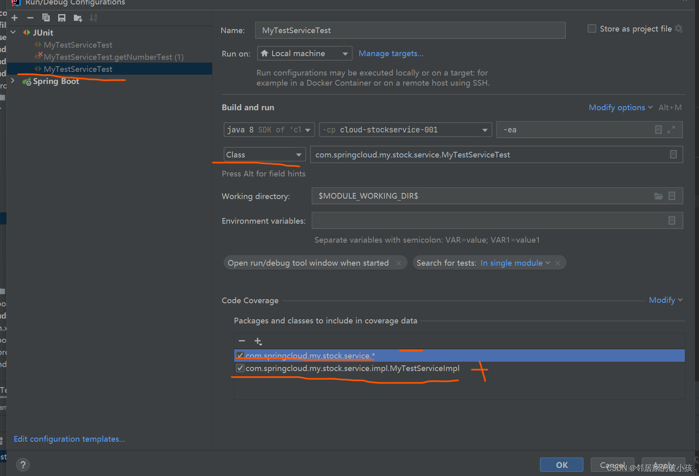This screenshot has width=699, height=476.
Task: Open help via question mark icon
Action: point(23,465)
